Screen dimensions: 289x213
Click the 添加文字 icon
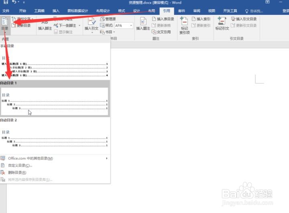14,19
